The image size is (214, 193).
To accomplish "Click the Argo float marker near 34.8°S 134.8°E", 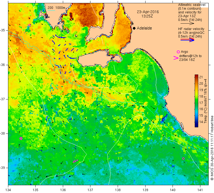I will coord(29,25).
